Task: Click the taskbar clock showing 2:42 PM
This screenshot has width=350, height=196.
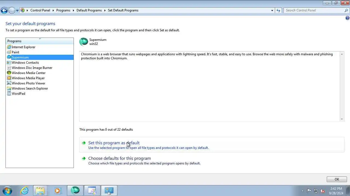Action: (336, 191)
